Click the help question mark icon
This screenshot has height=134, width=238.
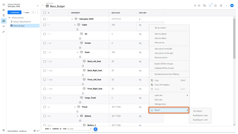pyautogui.click(x=221, y=5)
